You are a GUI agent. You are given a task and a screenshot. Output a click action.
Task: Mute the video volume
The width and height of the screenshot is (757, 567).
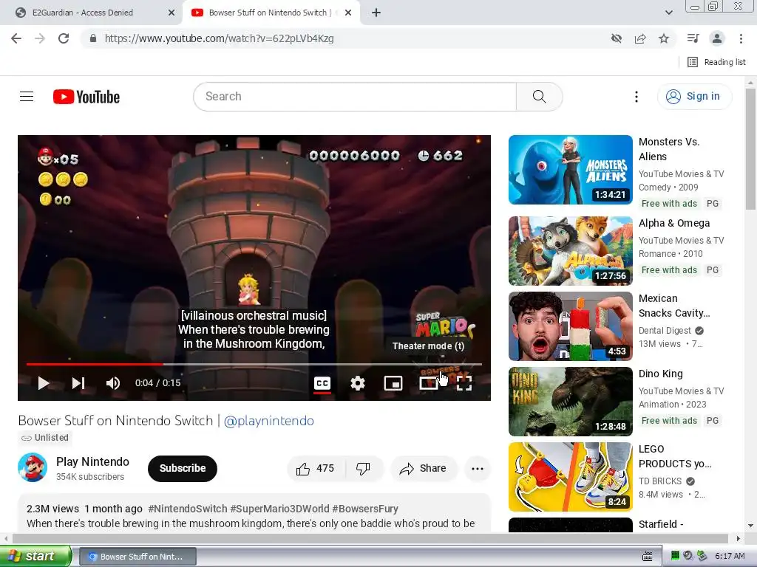pyautogui.click(x=113, y=383)
